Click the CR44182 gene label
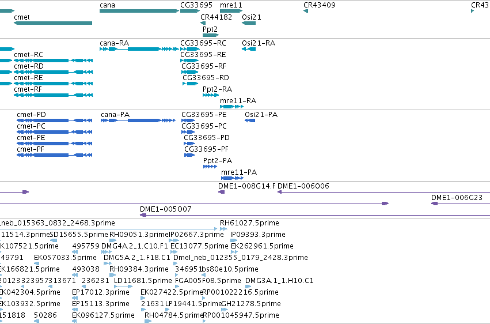The height and width of the screenshot is (324, 490). 216,17
